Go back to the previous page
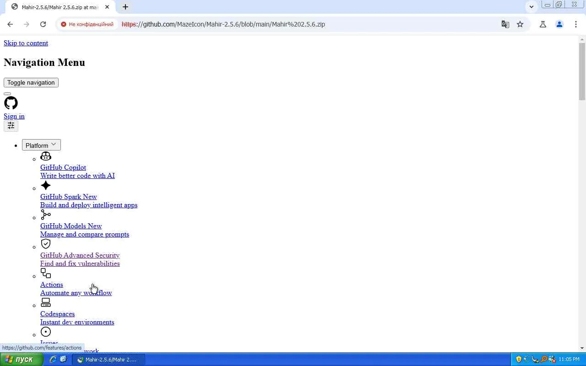This screenshot has width=586, height=366. coord(10,24)
